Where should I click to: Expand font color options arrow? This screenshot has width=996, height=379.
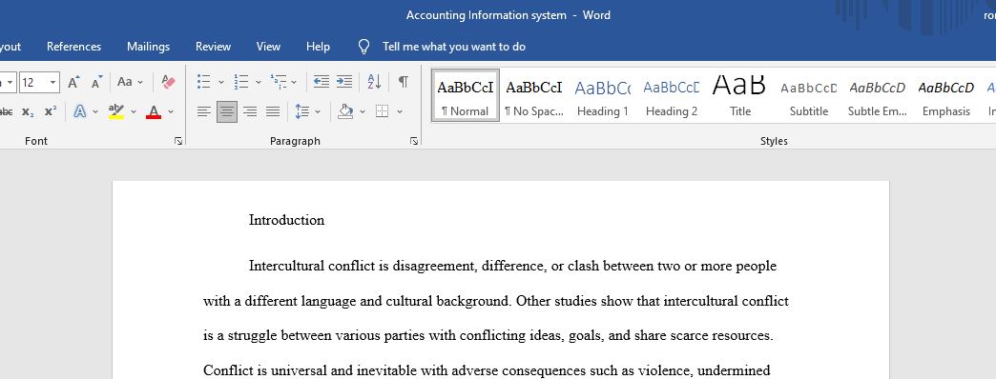[170, 111]
